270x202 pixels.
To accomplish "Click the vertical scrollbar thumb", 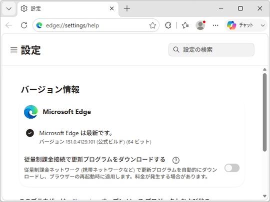I will tap(264, 113).
